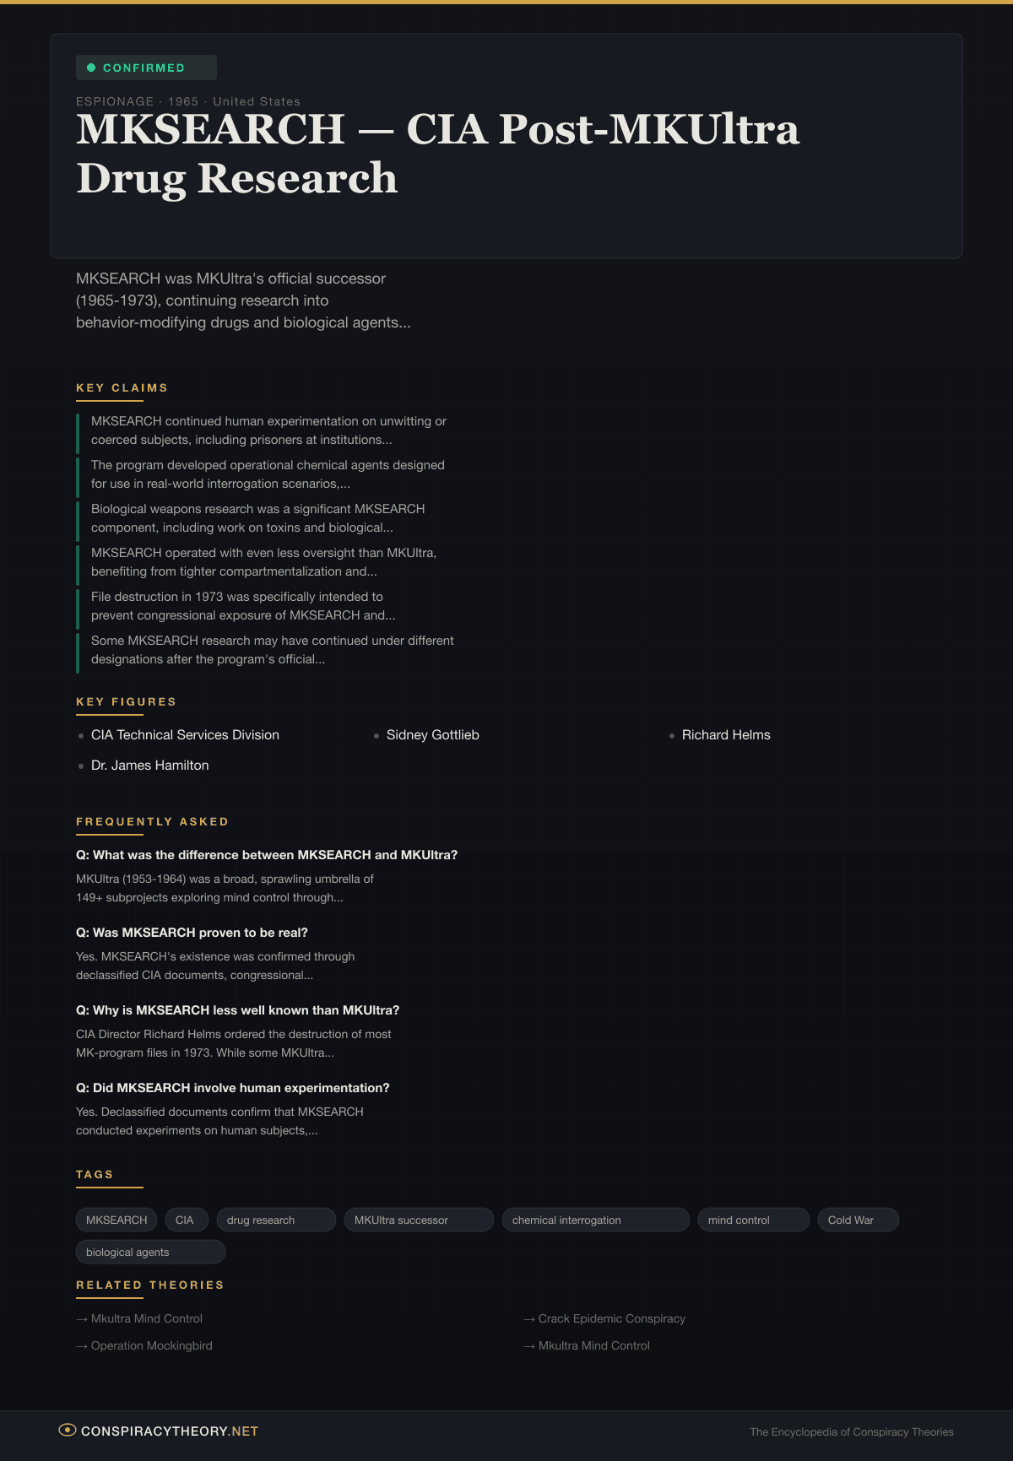Select the CIA tag pill
The image size is (1013, 1461).
point(186,1220)
